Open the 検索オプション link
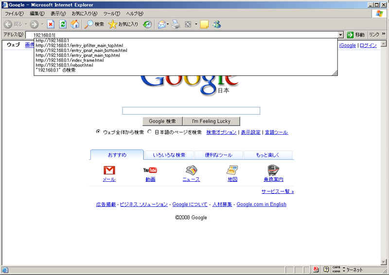Screen dimensions: 389x275 point(221,132)
